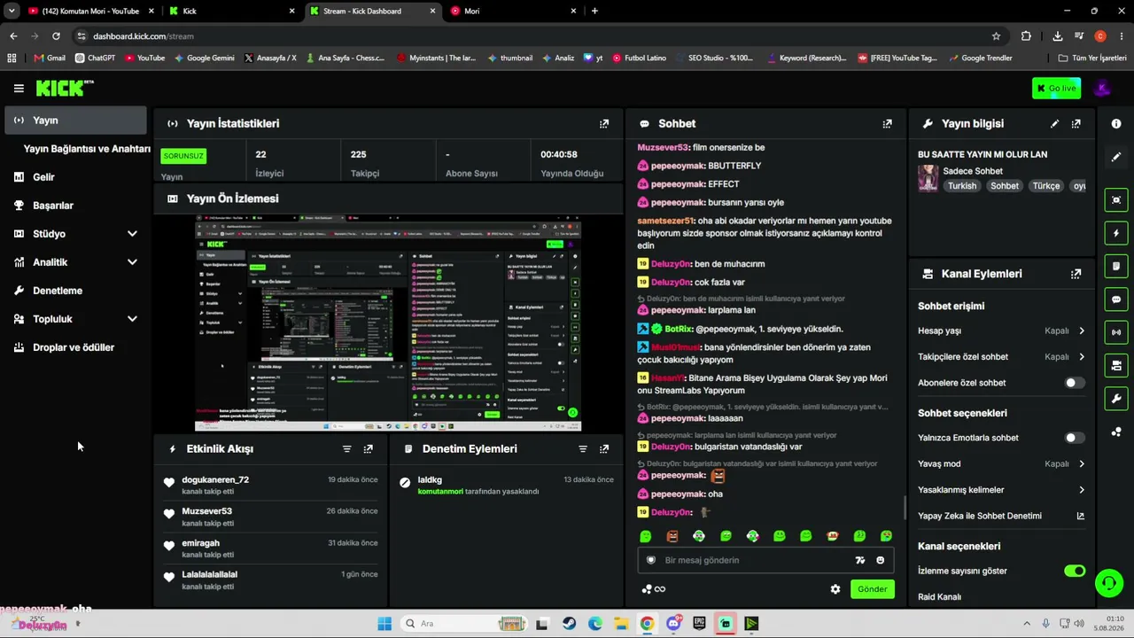Toggle the stream preview widget icon
The height and width of the screenshot is (638, 1134).
pyautogui.click(x=1116, y=200)
